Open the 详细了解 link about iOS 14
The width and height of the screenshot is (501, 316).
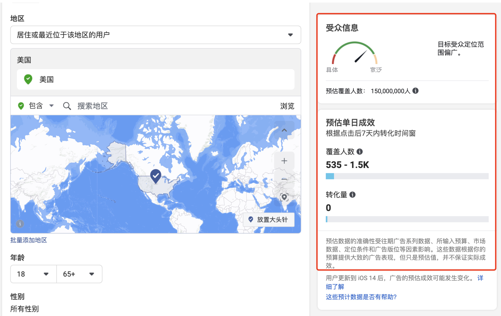(x=334, y=287)
